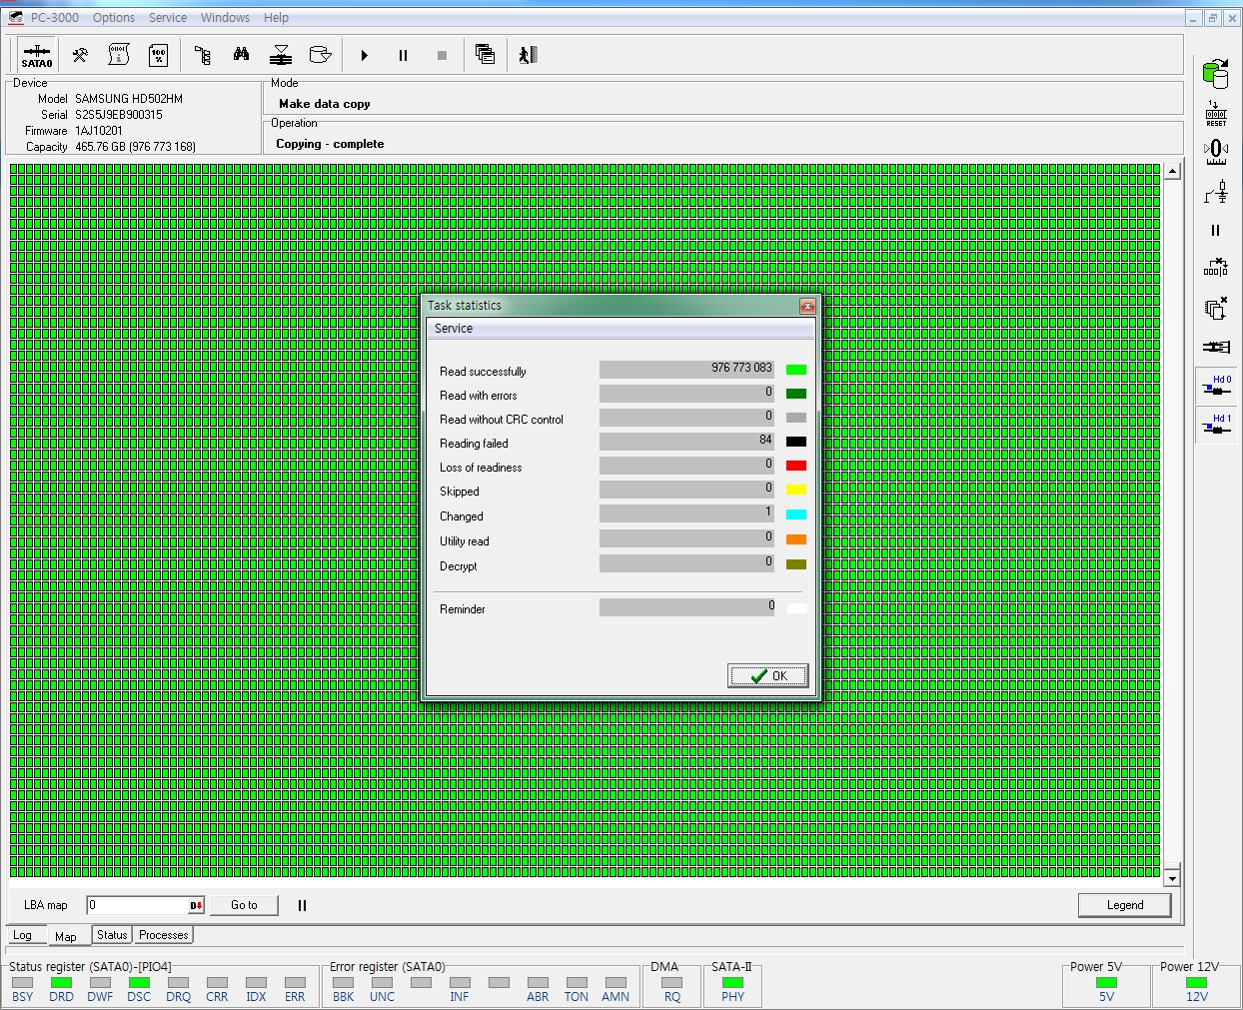The image size is (1243, 1010).
Task: Switch to the Log tab
Action: (x=23, y=936)
